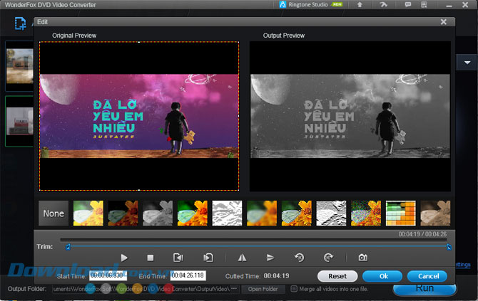Play the video preview
This screenshot has height=301, width=478.
(x=123, y=258)
